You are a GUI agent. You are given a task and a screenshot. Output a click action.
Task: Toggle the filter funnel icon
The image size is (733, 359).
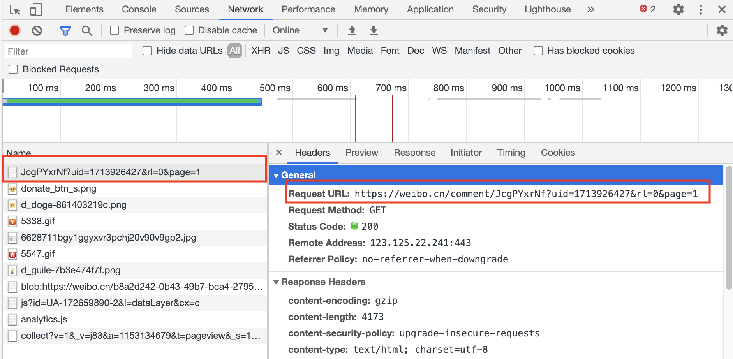pos(65,30)
